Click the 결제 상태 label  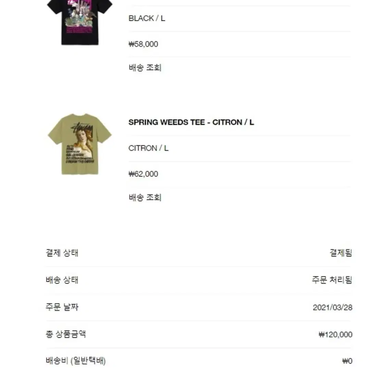coord(62,253)
